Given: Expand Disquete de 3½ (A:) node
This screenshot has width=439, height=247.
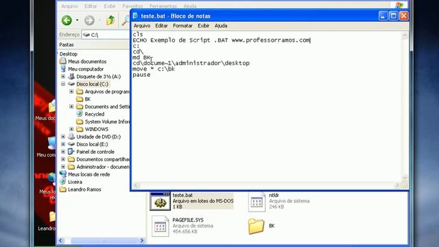Looking at the screenshot, I should [63, 76].
